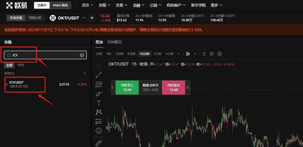Open the pattern drawing tool
The image size is (303, 147).
pos(99,112)
